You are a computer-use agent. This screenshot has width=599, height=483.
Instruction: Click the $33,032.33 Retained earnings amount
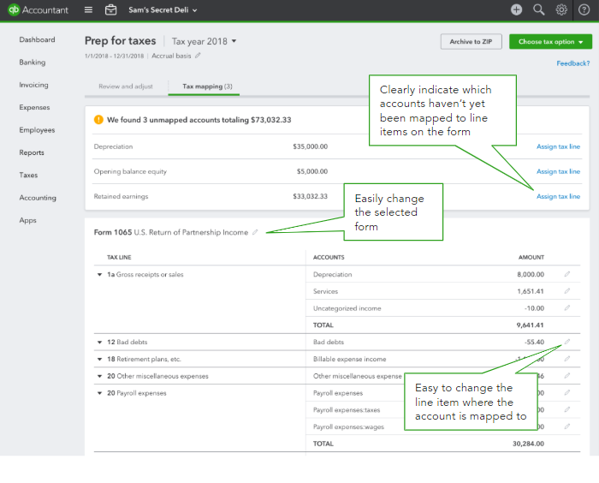[x=310, y=196]
